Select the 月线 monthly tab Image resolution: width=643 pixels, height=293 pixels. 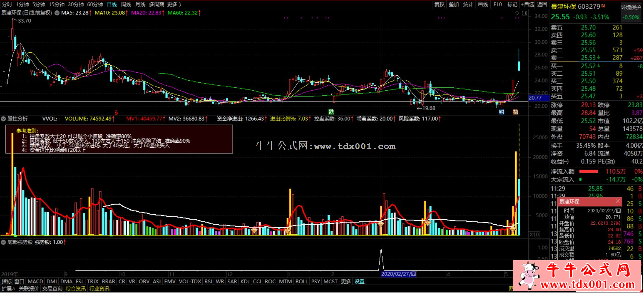[140, 4]
